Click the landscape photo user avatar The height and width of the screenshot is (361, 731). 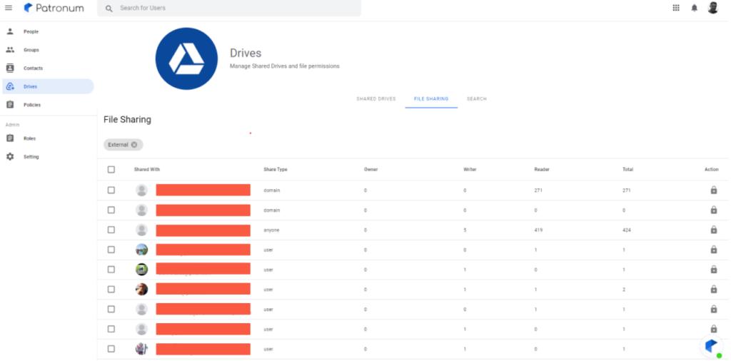[x=142, y=250]
